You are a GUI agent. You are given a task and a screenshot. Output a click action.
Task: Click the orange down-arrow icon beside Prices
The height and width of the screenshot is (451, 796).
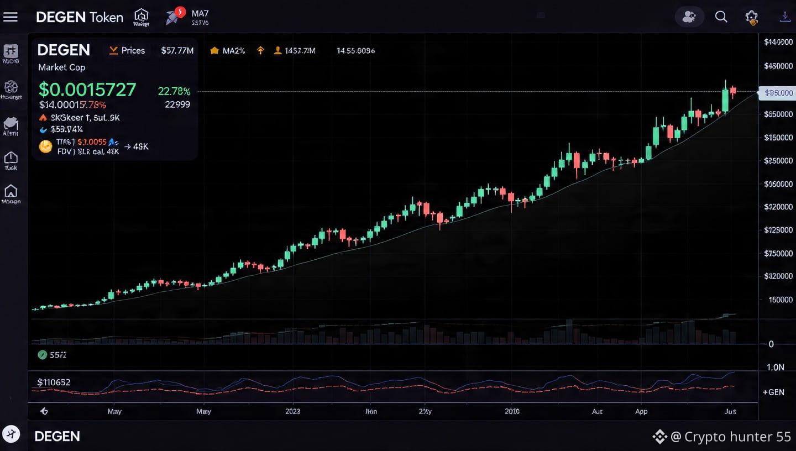click(113, 50)
